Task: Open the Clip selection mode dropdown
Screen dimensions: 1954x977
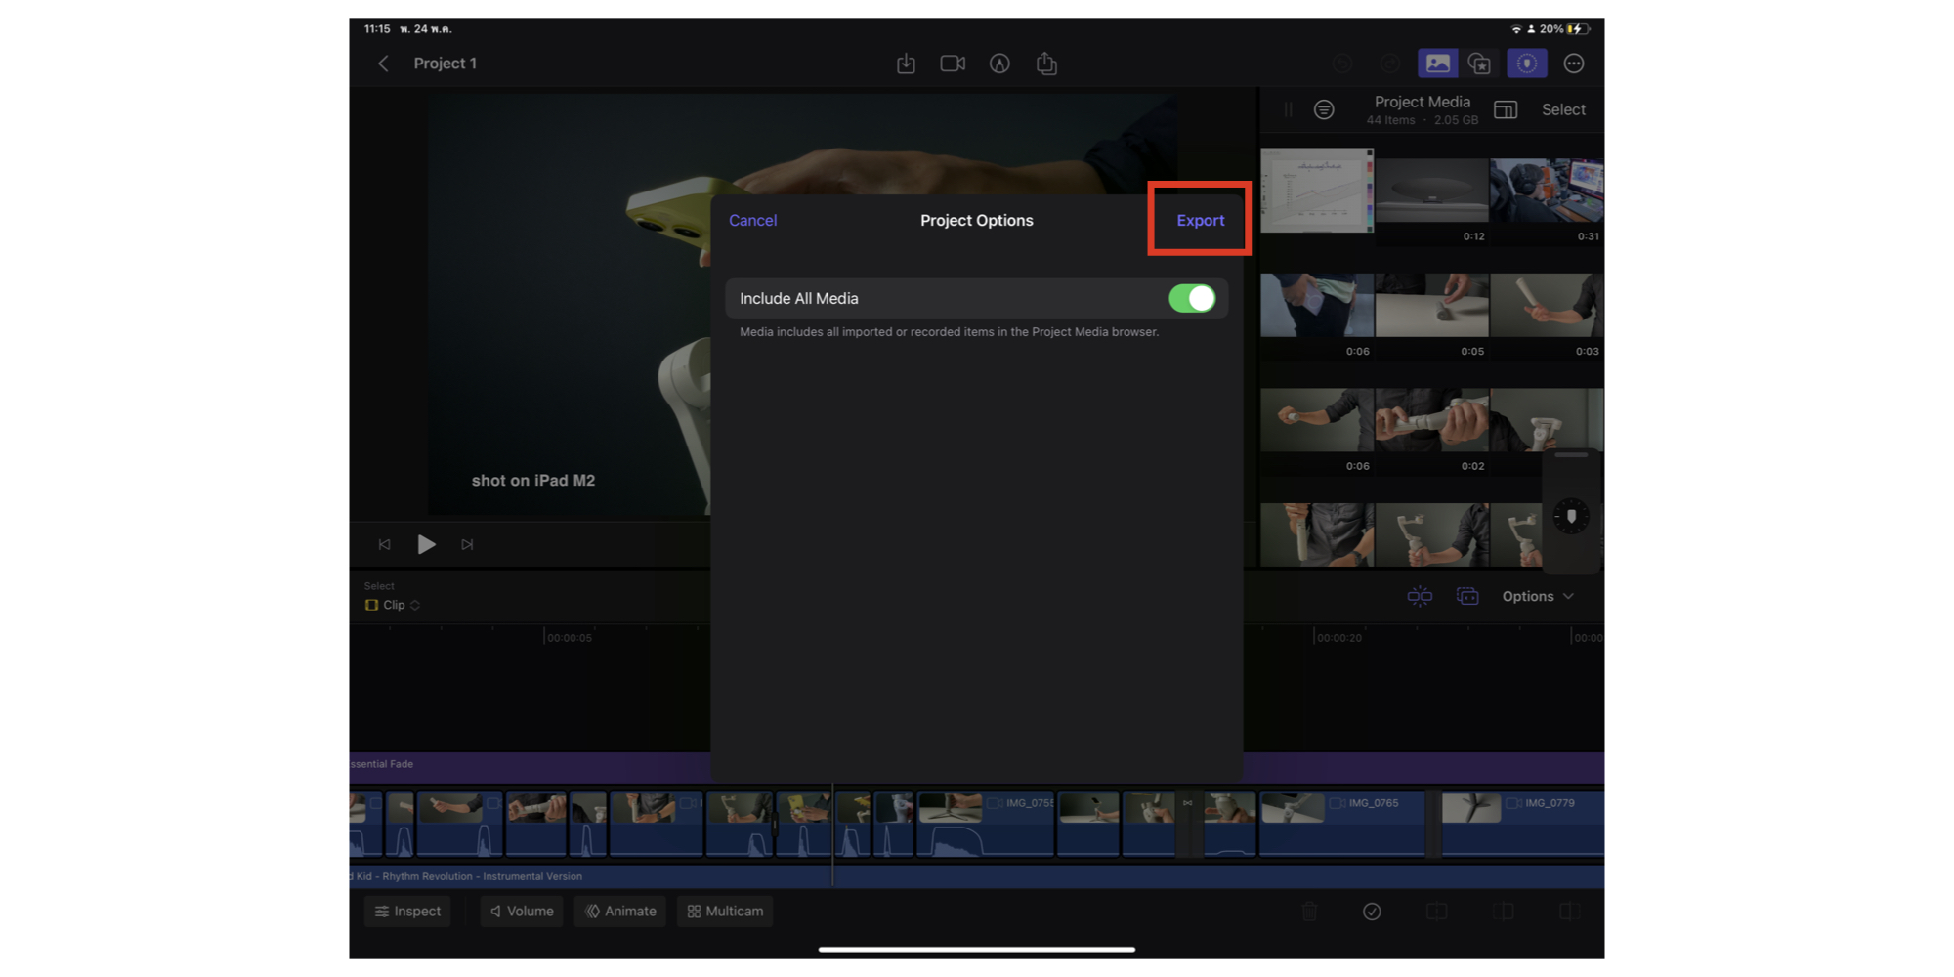Action: click(395, 605)
